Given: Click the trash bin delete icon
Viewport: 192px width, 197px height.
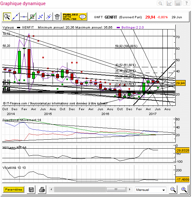Looking at the screenshot, I should 57,17.
